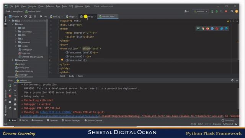
Task: Open page in Chrome browser icon
Action: coord(203,29)
